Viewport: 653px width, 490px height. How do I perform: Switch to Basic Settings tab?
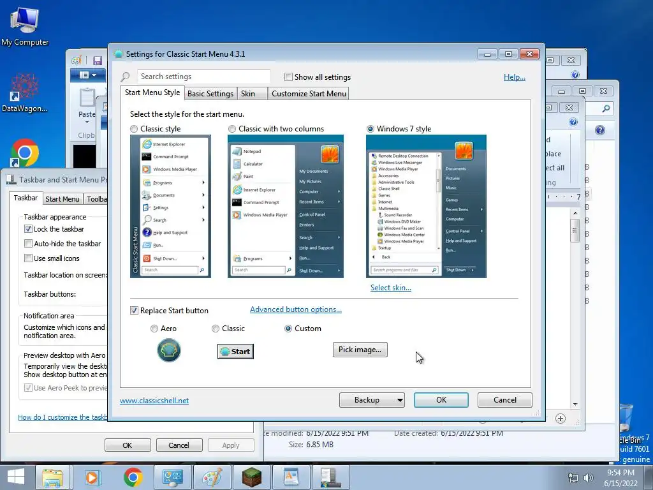[x=210, y=94]
